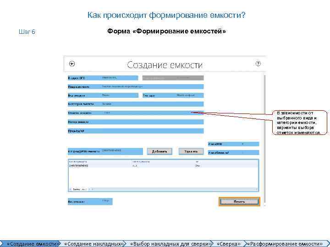Screen dimensions: 330x247
Task: Open the «Тип адреса» field
Action: pyautogui.click(x=173, y=95)
